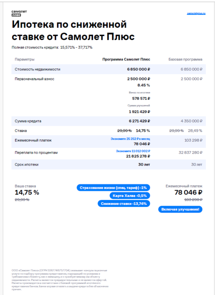Click the ООО «Самолет Плюс» footer disclaimer
The image size is (215, 295).
(x=60, y=280)
